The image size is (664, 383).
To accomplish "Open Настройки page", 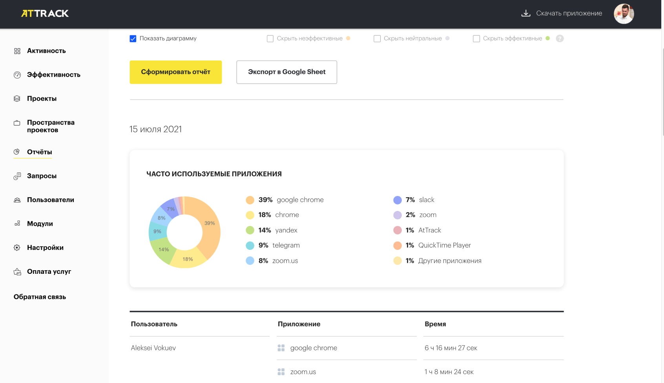I will [x=45, y=248].
